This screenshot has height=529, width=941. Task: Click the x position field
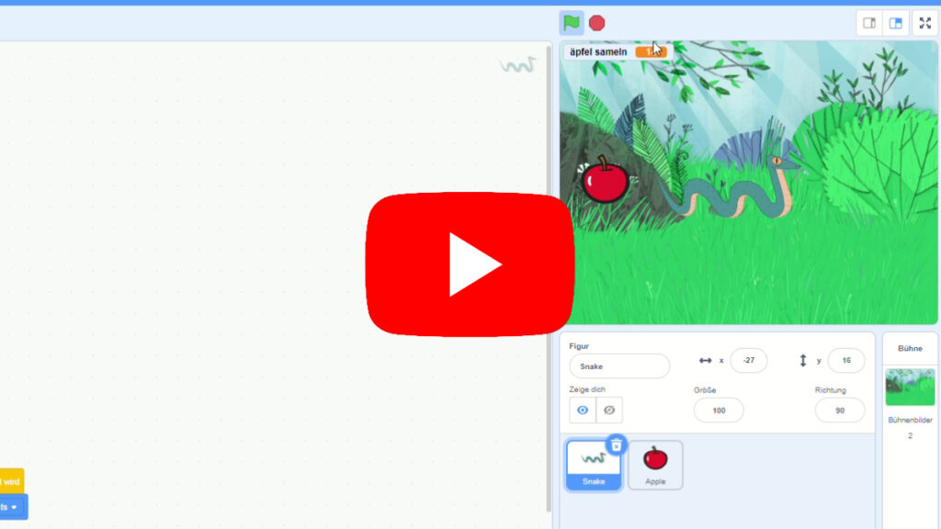tap(748, 361)
